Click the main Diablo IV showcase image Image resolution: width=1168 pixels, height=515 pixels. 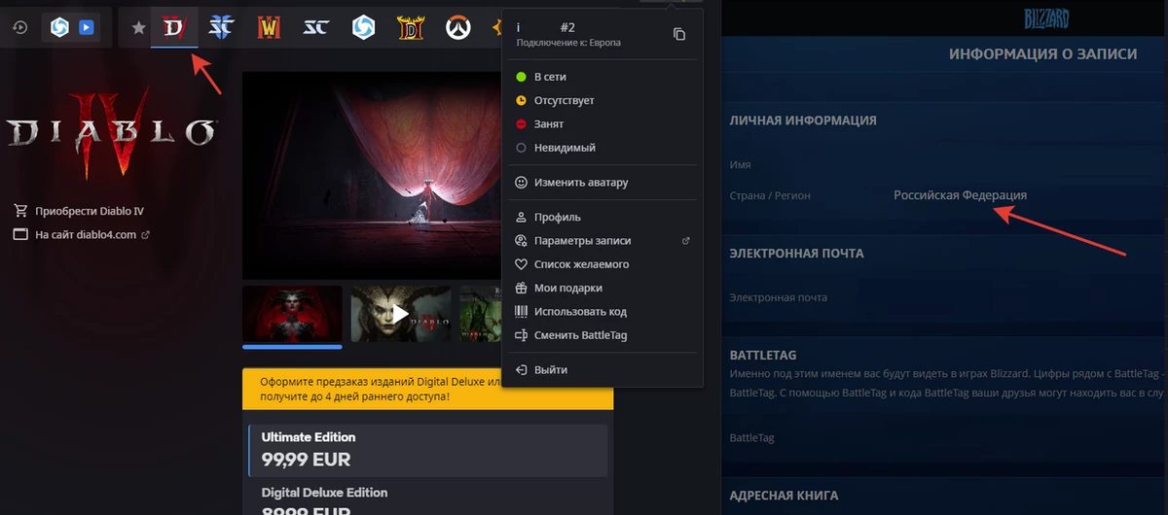[x=373, y=175]
